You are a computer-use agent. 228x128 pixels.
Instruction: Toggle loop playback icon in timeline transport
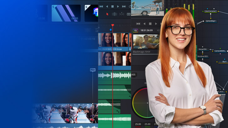[130, 6]
